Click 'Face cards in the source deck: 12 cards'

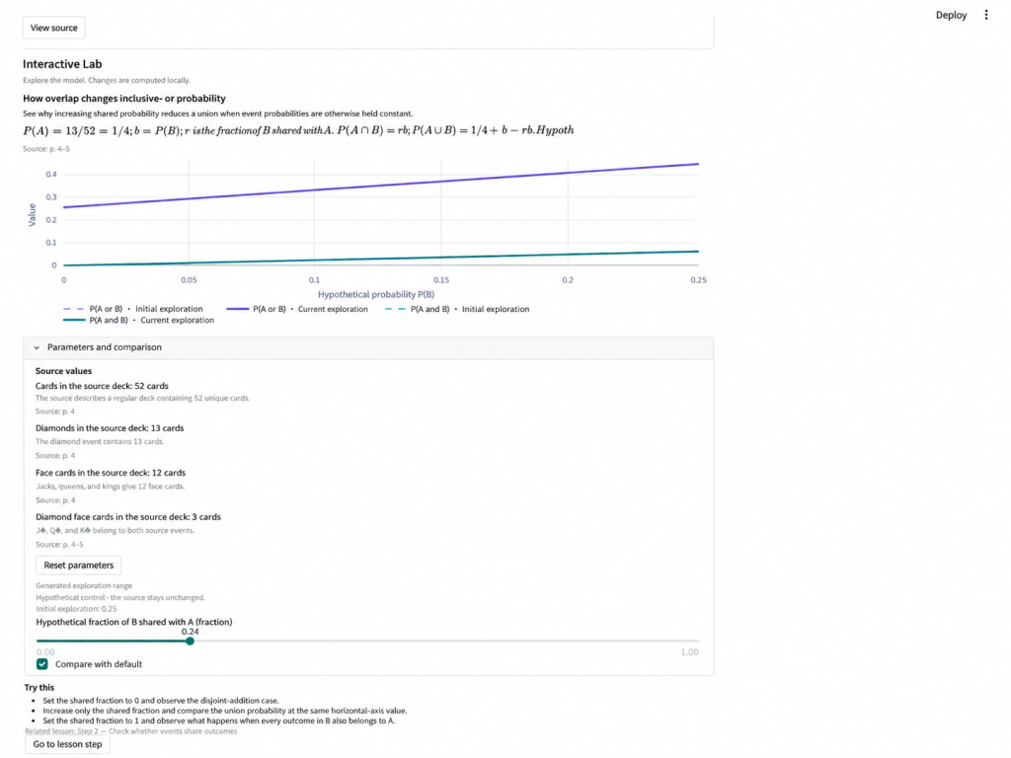point(111,473)
